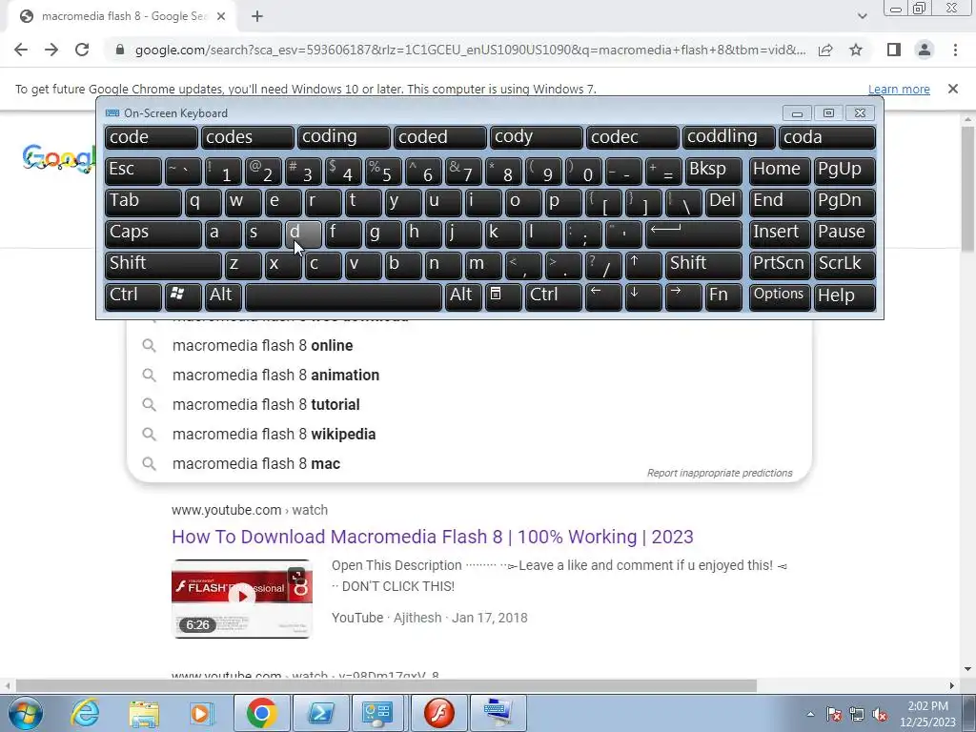Toggle the right Alt key
The width and height of the screenshot is (976, 732).
pyautogui.click(x=463, y=297)
